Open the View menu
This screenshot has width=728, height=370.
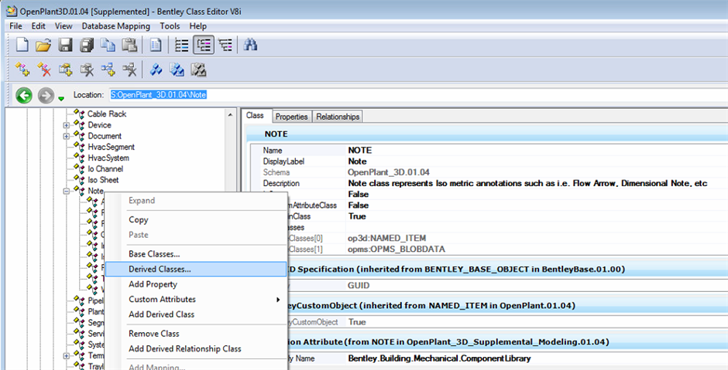click(x=64, y=26)
